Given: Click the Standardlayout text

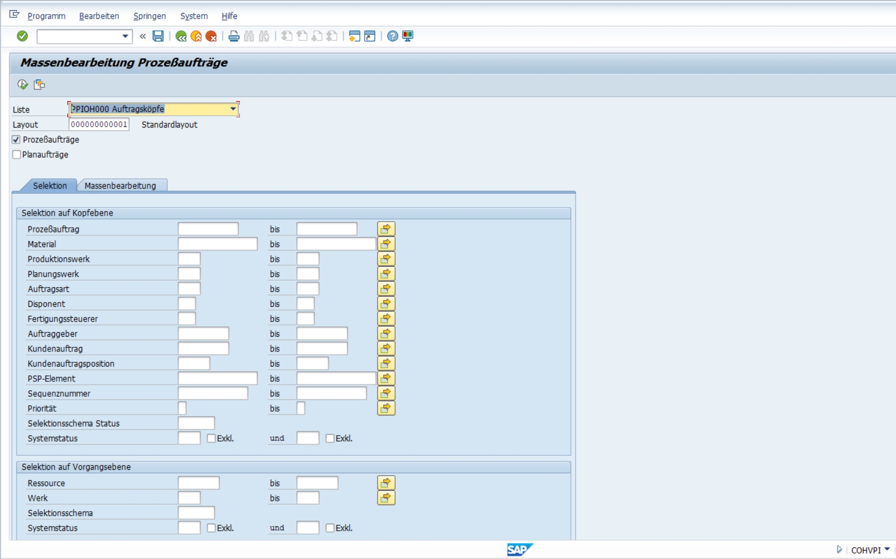Looking at the screenshot, I should [x=169, y=124].
